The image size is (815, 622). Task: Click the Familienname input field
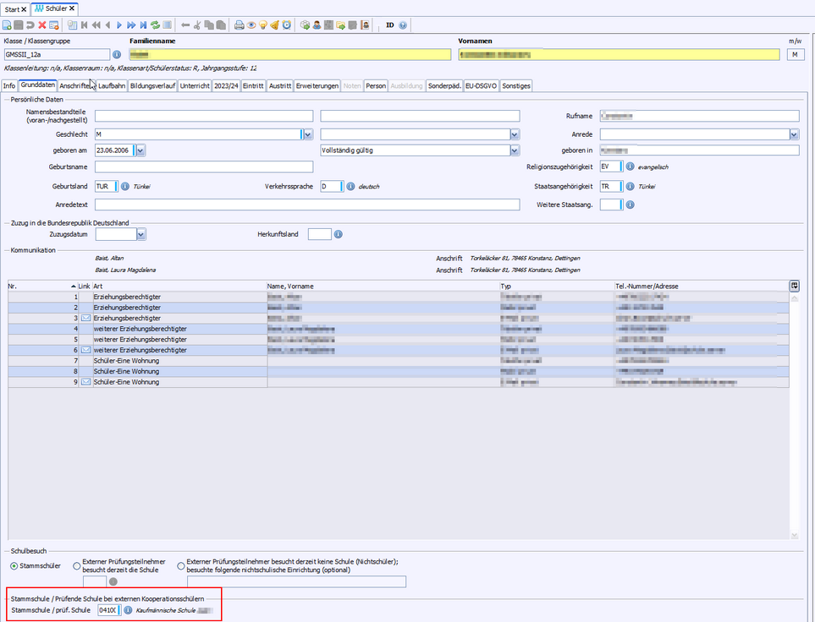point(289,55)
